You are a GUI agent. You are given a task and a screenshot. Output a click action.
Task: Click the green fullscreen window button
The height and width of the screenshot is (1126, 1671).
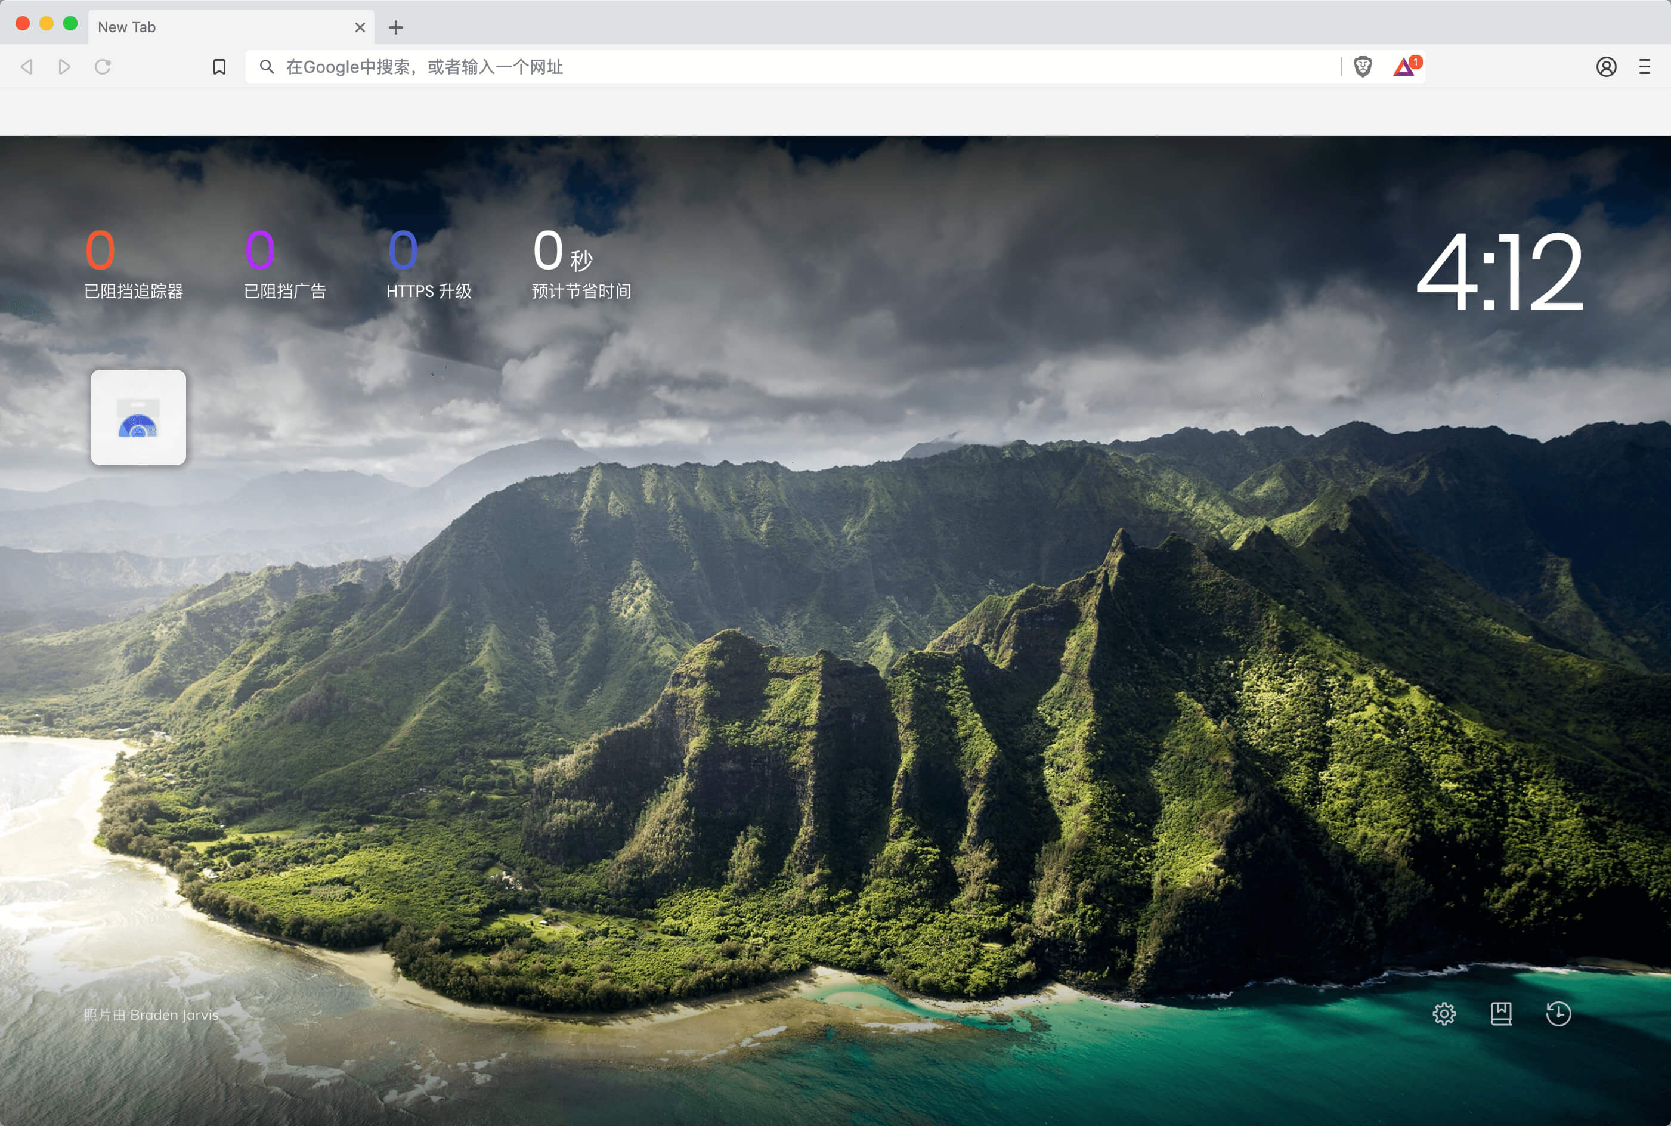click(x=70, y=23)
